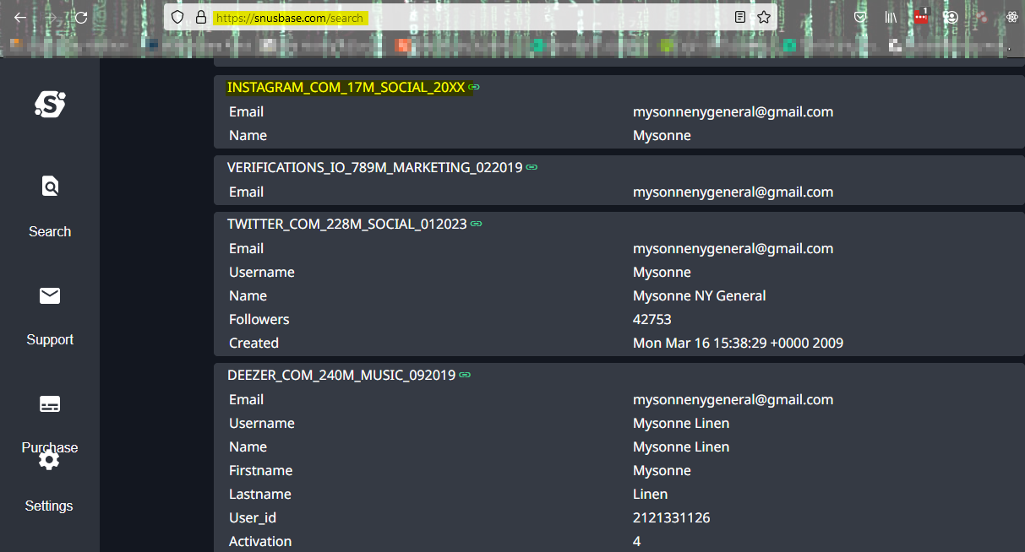Screen dimensions: 1025x552
Task: Open the Search menu label
Action: 50,231
